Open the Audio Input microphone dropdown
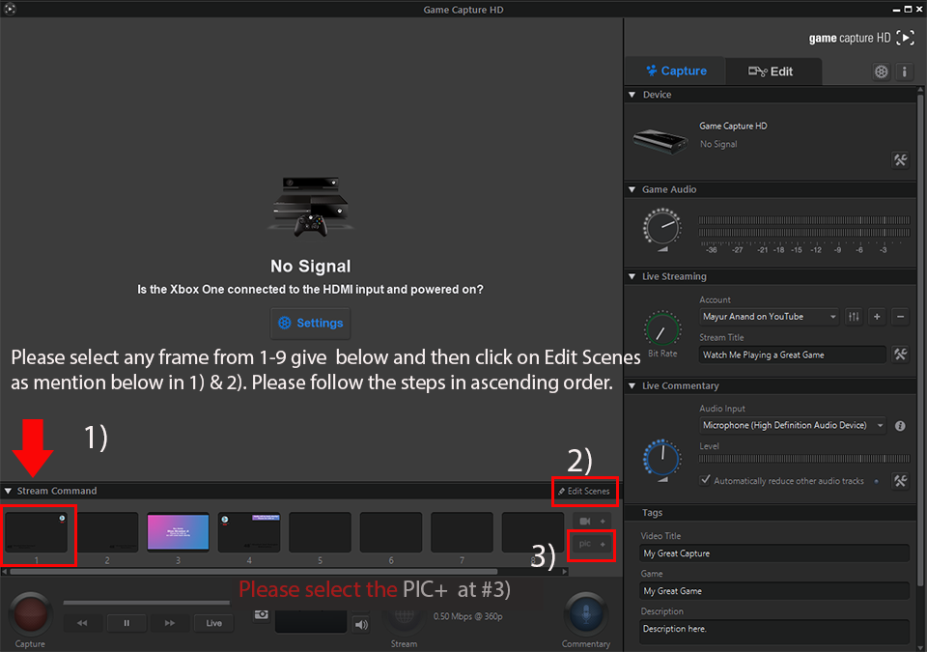927x652 pixels. tap(793, 425)
